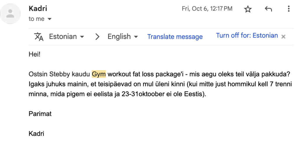The height and width of the screenshot is (144, 299).
Task: Click Kadri's profile avatar picture
Action: 10,14
